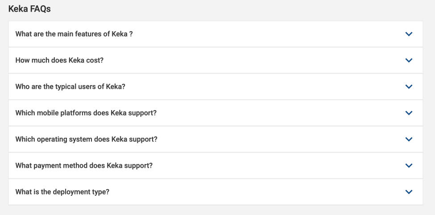The height and width of the screenshot is (215, 435).
Task: Click blank space in the typical users row
Action: [x=259, y=87]
